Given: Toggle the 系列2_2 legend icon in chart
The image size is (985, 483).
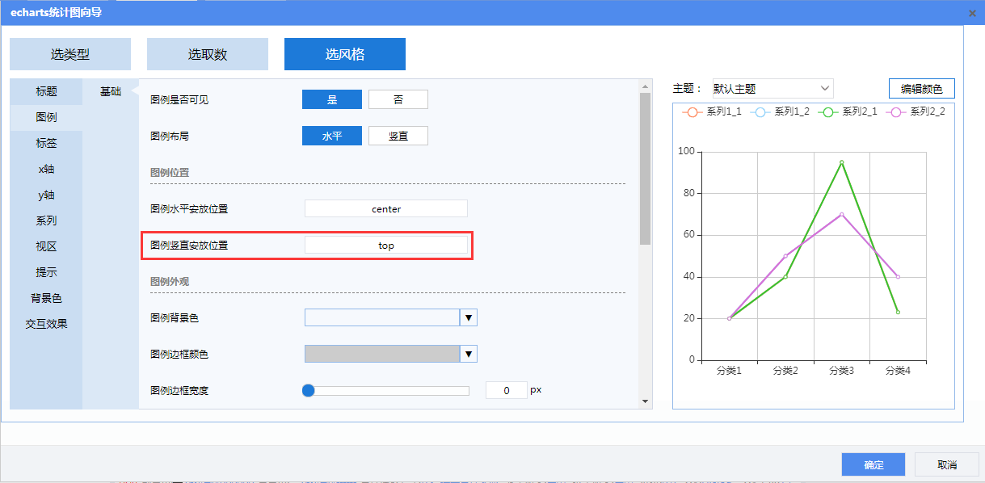Looking at the screenshot, I should coord(894,112).
